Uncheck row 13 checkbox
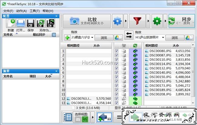 [117, 103]
